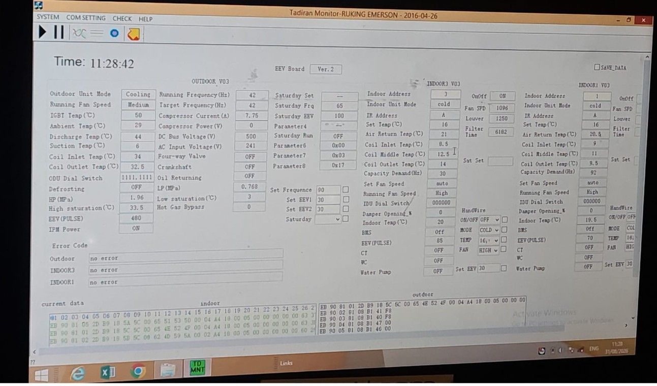Tick the Set EEV1 checkbox
Image resolution: width=657 pixels, height=386 pixels.
click(x=346, y=200)
